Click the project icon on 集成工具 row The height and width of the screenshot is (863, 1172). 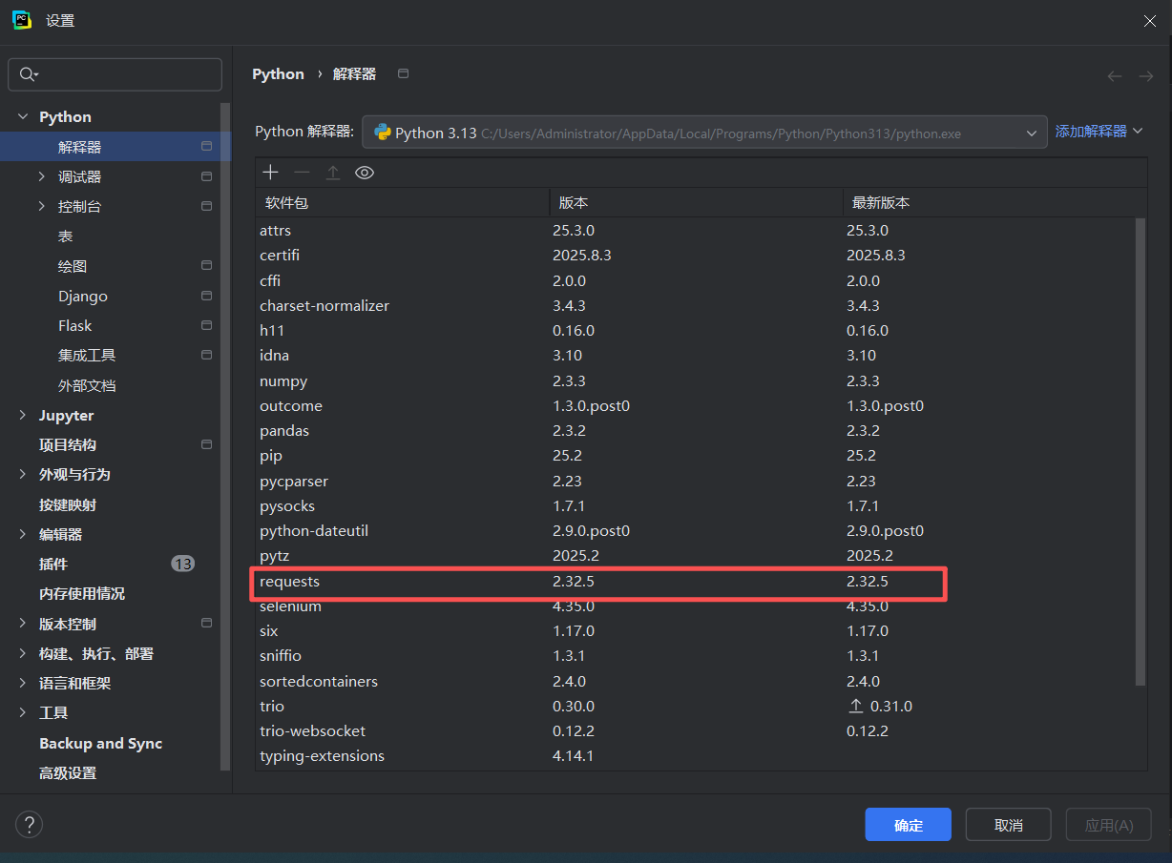click(206, 355)
